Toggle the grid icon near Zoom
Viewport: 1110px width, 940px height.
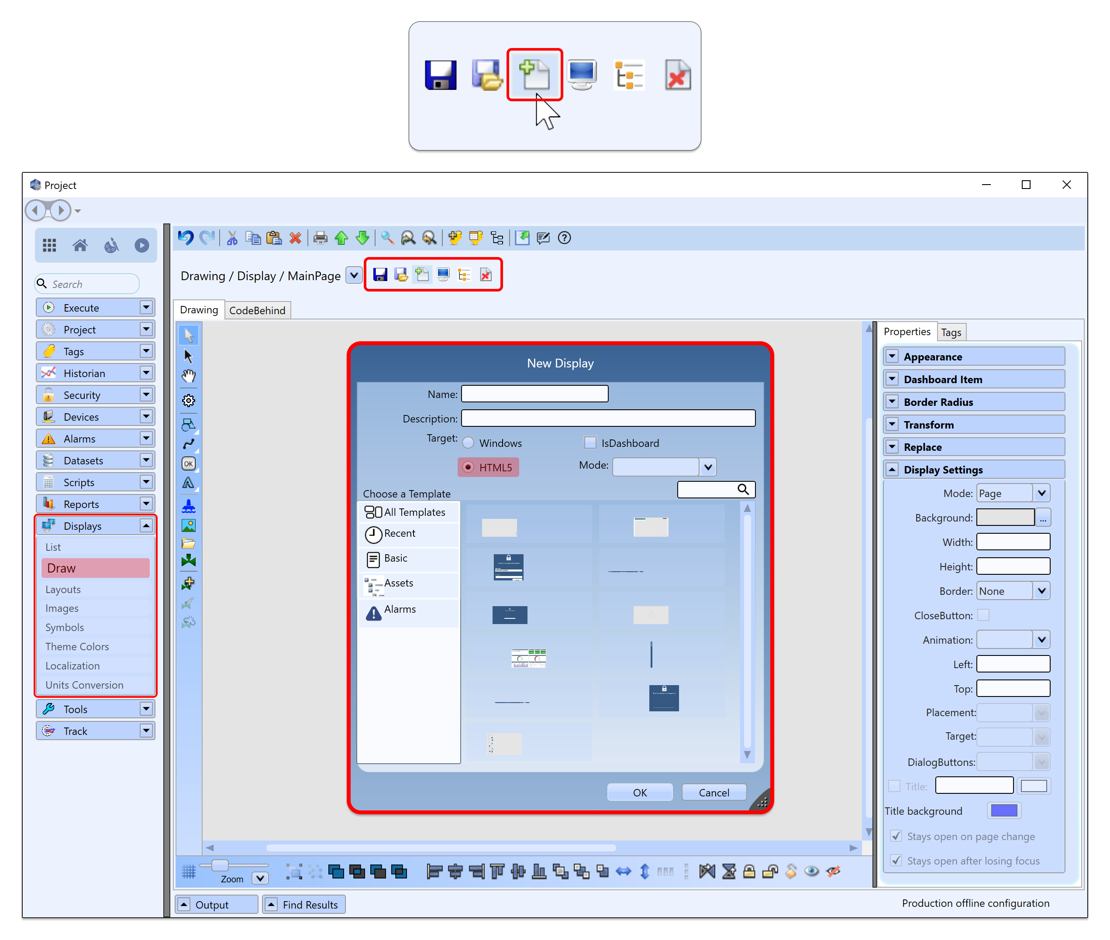pos(189,872)
